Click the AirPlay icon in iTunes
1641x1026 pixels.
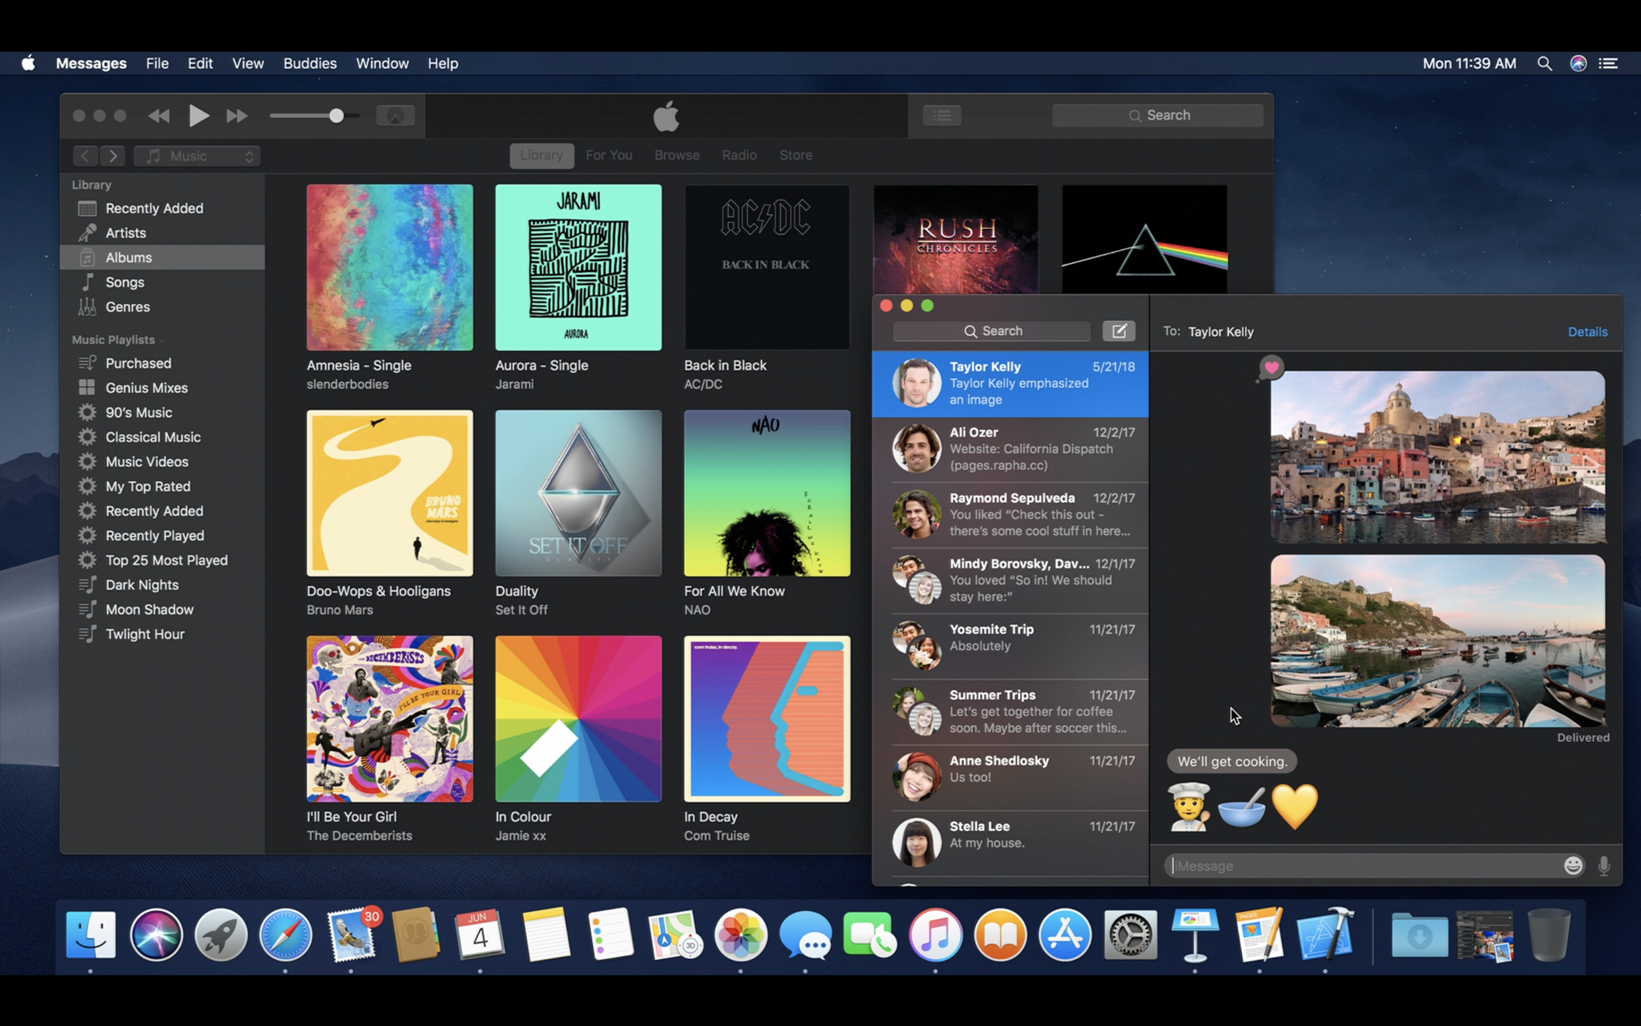click(394, 116)
